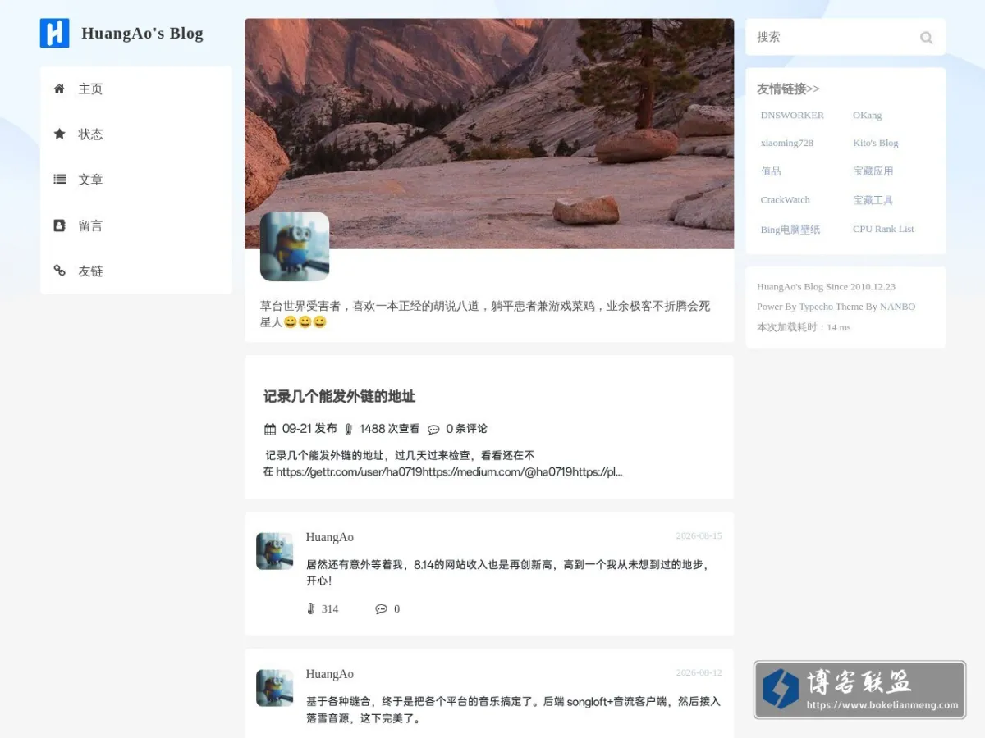Click the comment bubble icon in 2026-08-15 post
This screenshot has height=738, width=985.
click(381, 608)
